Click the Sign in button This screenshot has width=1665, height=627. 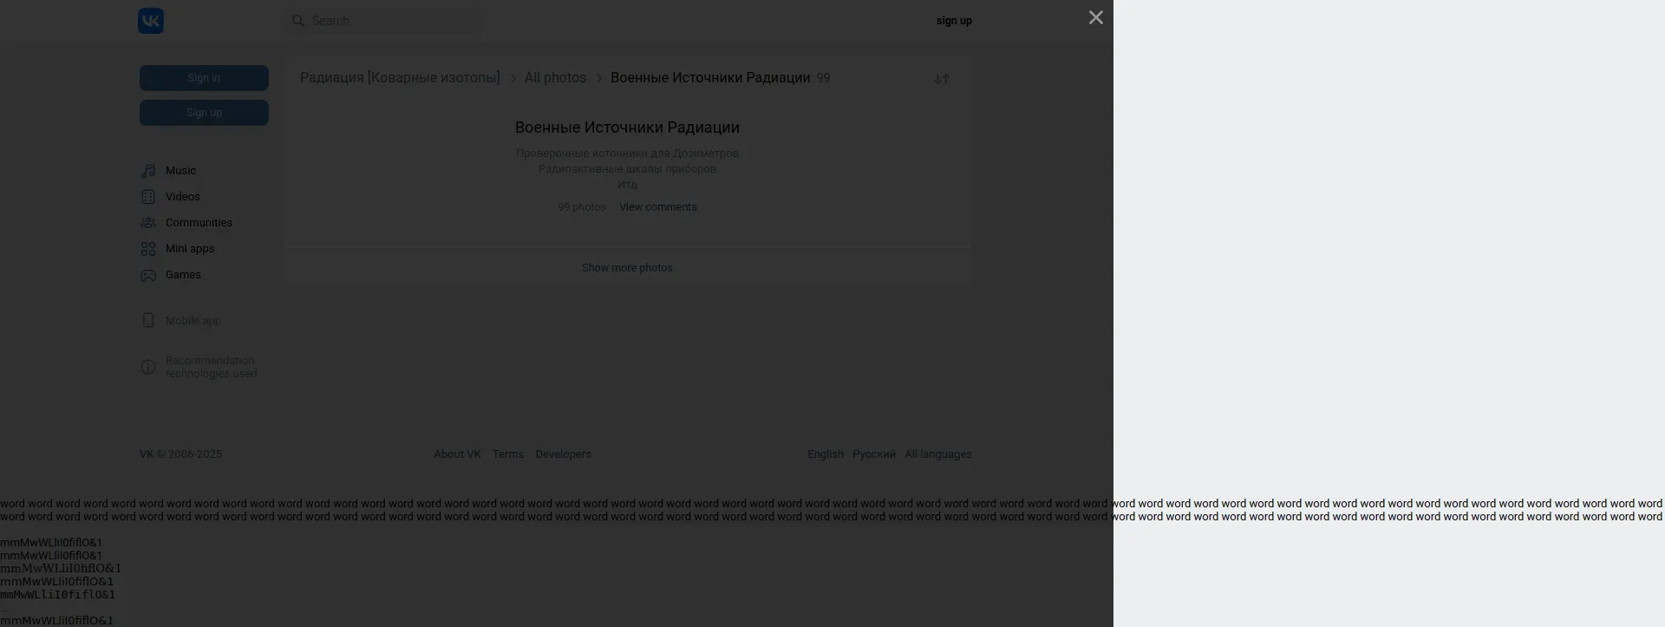(x=204, y=78)
